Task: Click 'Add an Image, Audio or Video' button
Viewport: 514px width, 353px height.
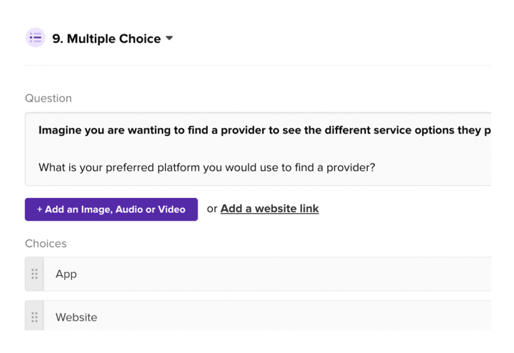Action: click(111, 209)
